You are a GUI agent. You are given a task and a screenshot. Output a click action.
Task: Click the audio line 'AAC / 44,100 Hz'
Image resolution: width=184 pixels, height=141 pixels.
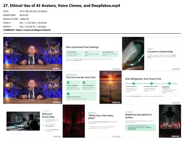(x=33, y=27)
